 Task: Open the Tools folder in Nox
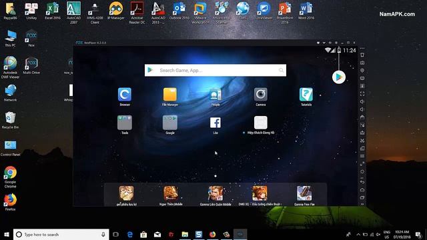[125, 123]
